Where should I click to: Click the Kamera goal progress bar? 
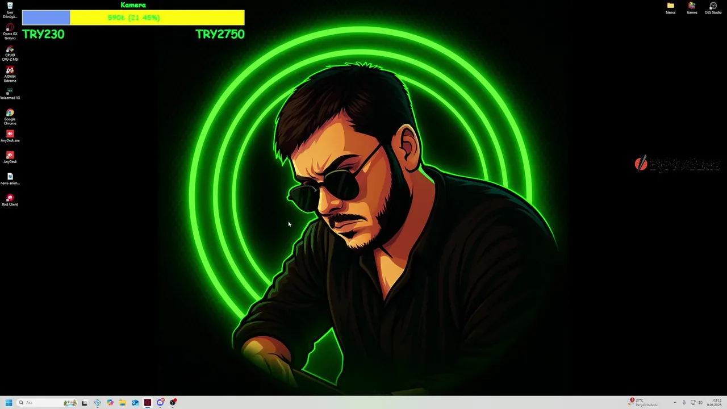point(133,18)
